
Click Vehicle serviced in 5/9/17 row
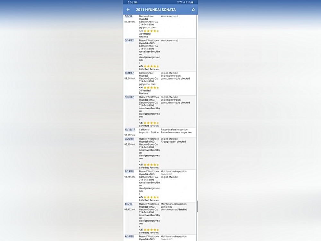tap(169, 16)
